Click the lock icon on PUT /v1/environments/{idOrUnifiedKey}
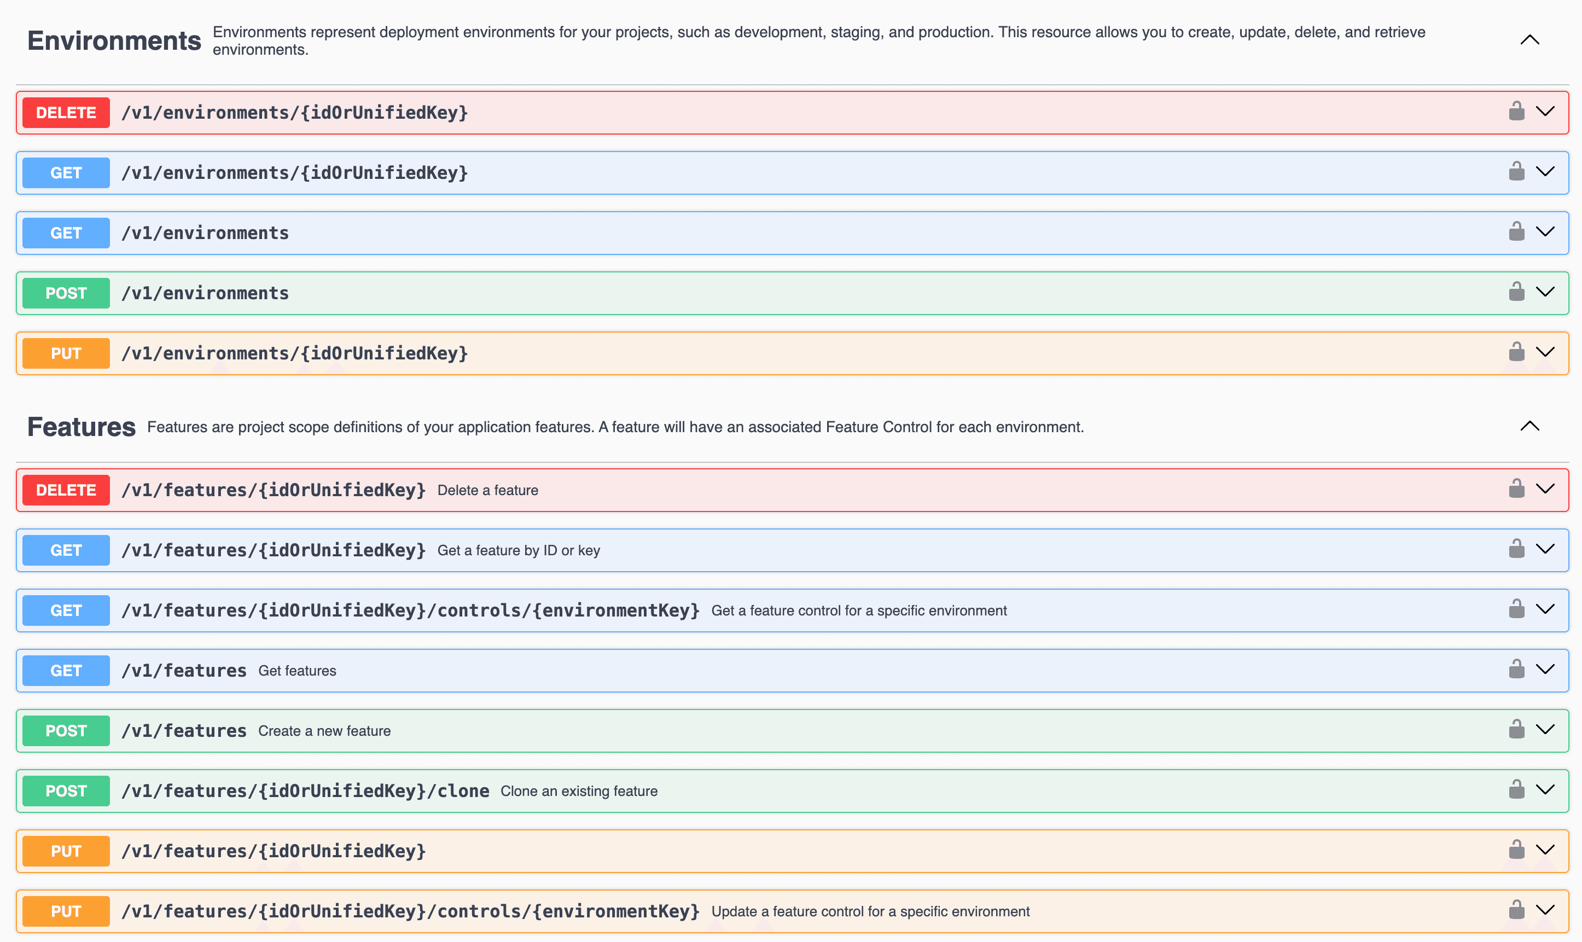The image size is (1582, 942). coord(1517,352)
